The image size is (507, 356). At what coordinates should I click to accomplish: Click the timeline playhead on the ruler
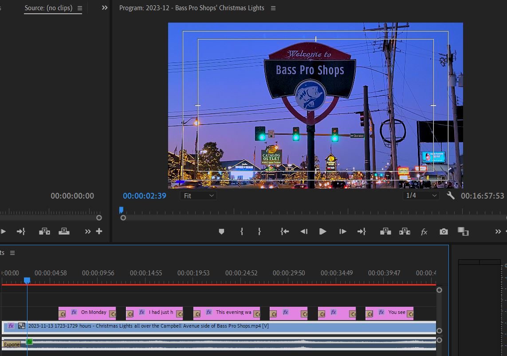(27, 280)
